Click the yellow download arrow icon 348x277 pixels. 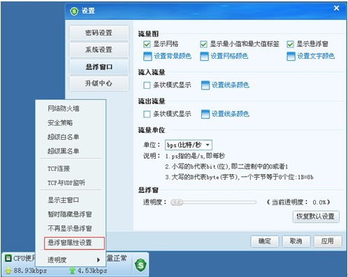point(8,271)
